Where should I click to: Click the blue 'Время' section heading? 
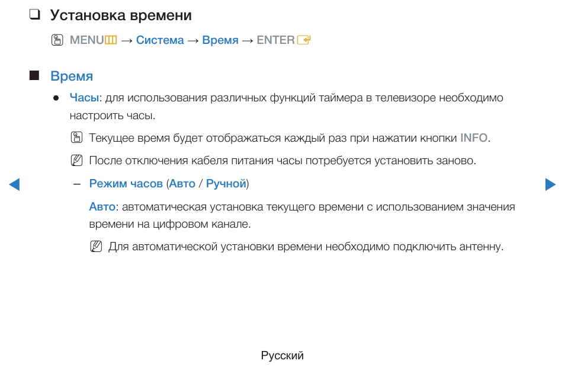coord(72,76)
